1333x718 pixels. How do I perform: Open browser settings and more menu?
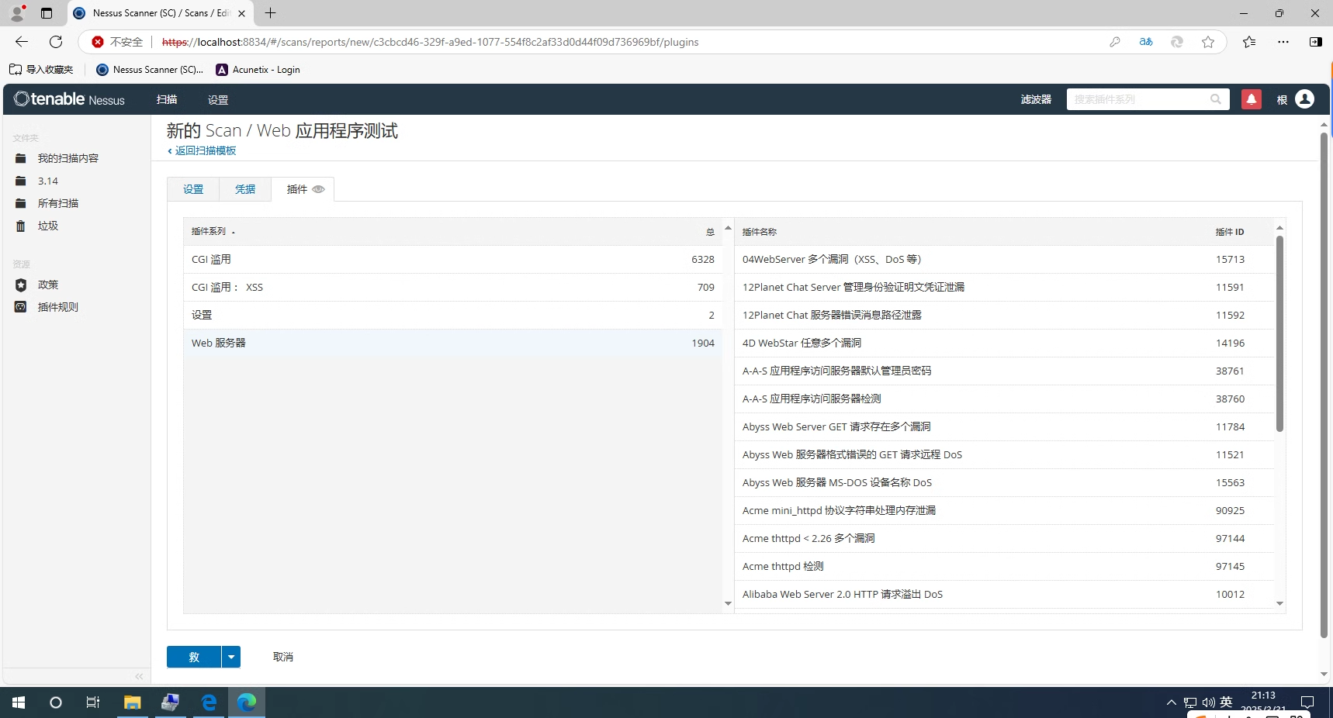coord(1283,42)
